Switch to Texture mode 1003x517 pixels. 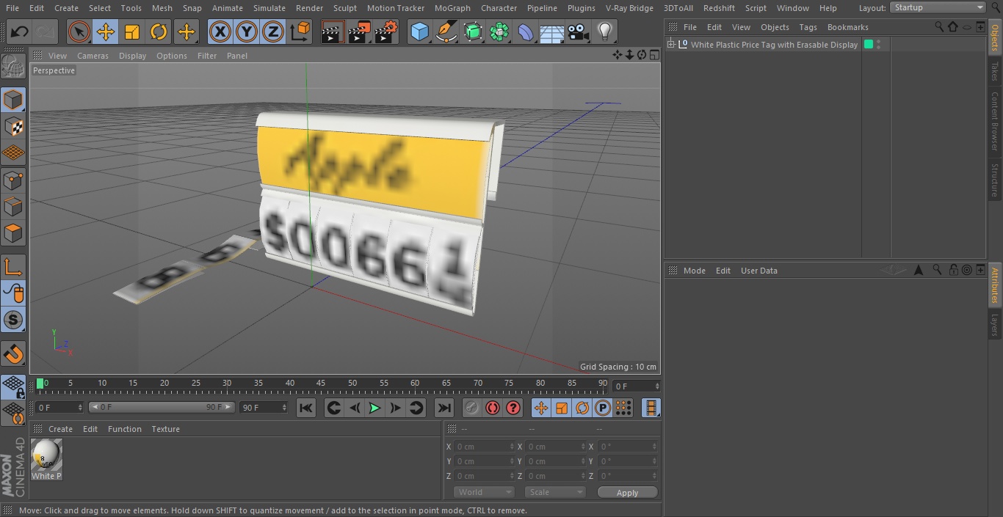pyautogui.click(x=13, y=127)
